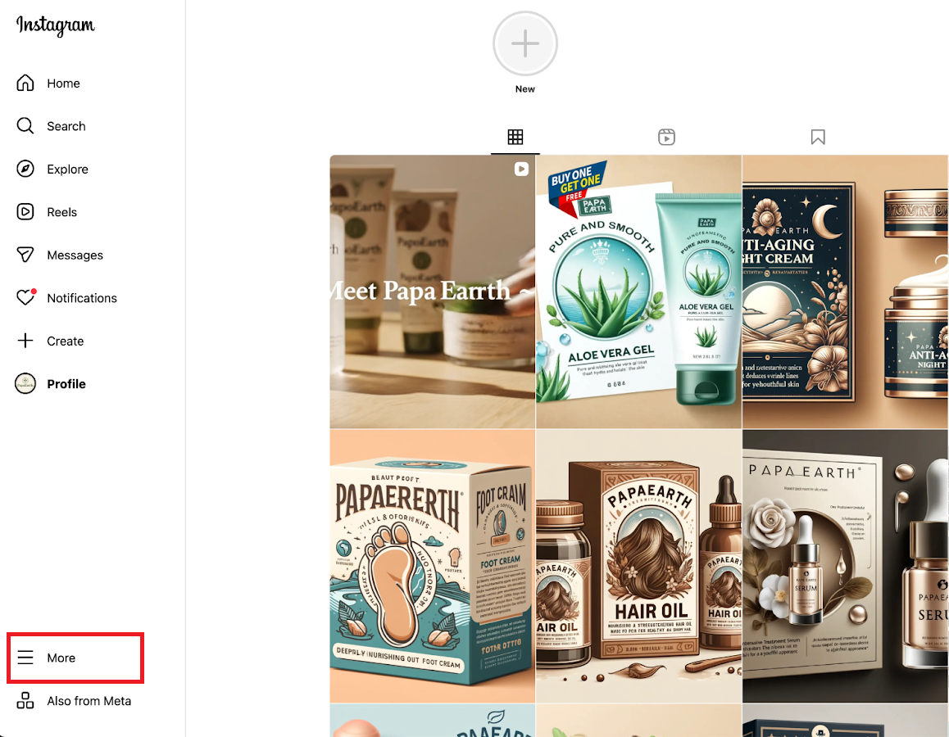
Task: Click Create plus icon in sidebar
Action: pos(25,341)
